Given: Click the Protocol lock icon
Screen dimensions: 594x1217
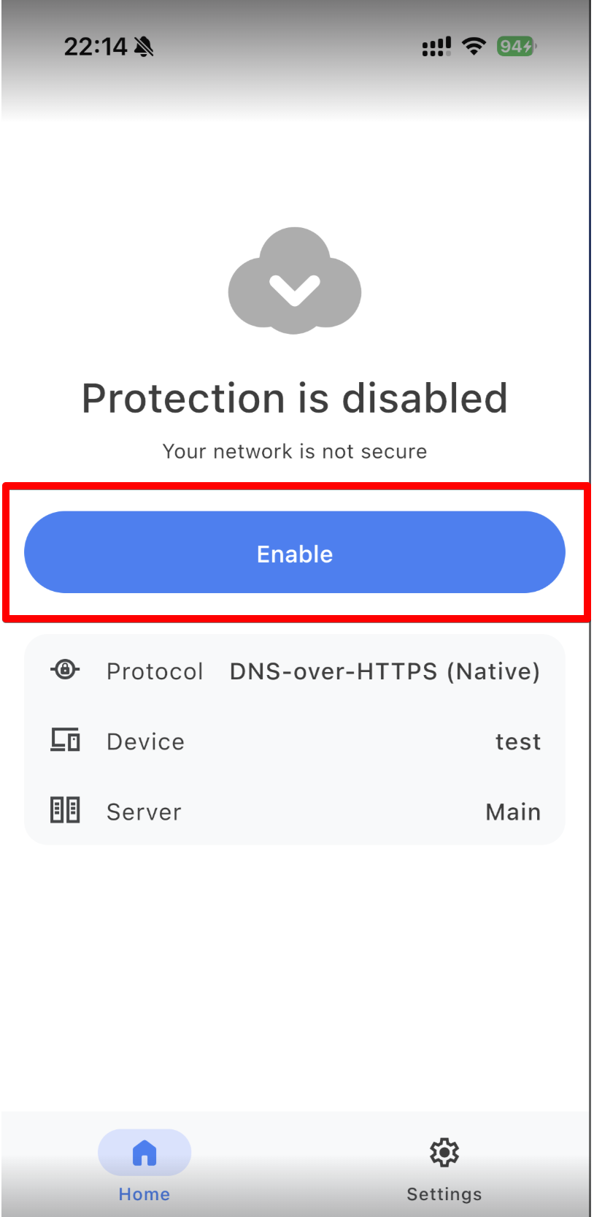Looking at the screenshot, I should 65,669.
